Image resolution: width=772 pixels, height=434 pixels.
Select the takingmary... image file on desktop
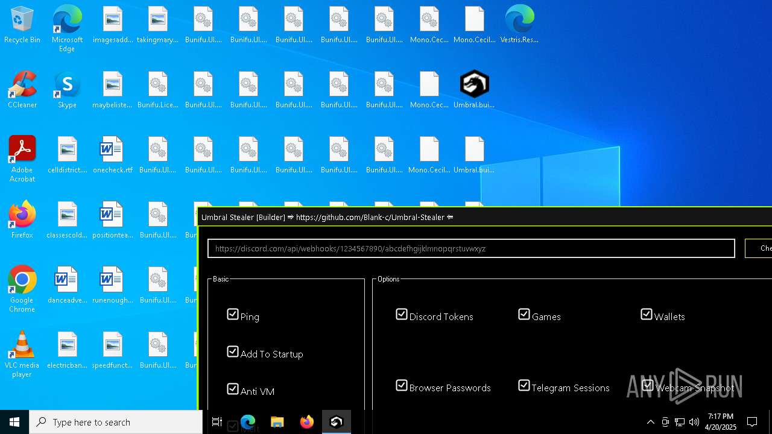[157, 25]
